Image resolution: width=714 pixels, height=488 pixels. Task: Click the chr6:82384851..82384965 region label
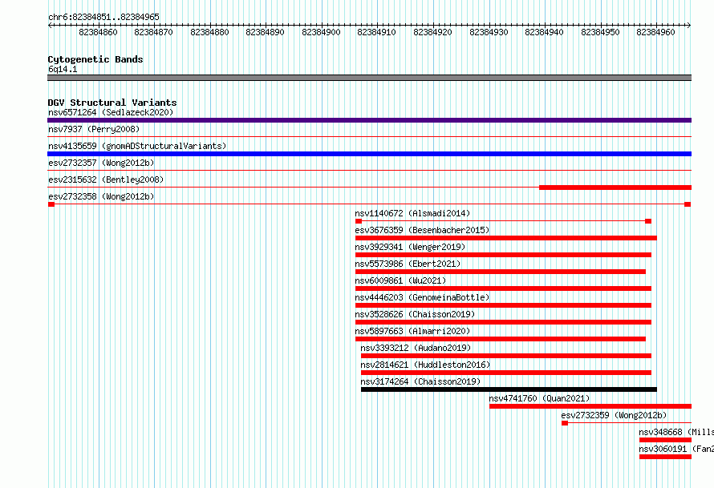point(103,17)
